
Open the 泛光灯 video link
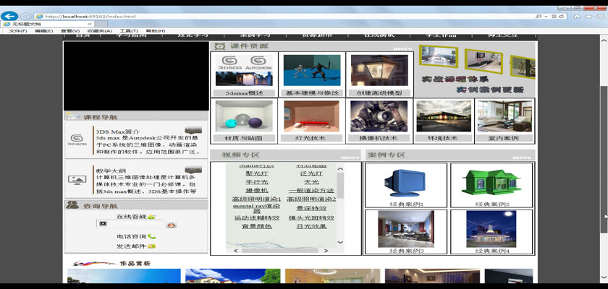311,173
